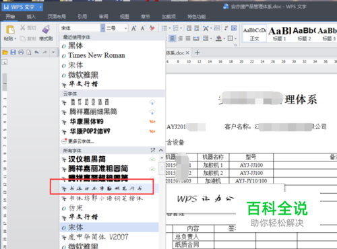This screenshot has width=337, height=249.
Task: Apply the 标题 3 style
Action: pyautogui.click(x=328, y=34)
